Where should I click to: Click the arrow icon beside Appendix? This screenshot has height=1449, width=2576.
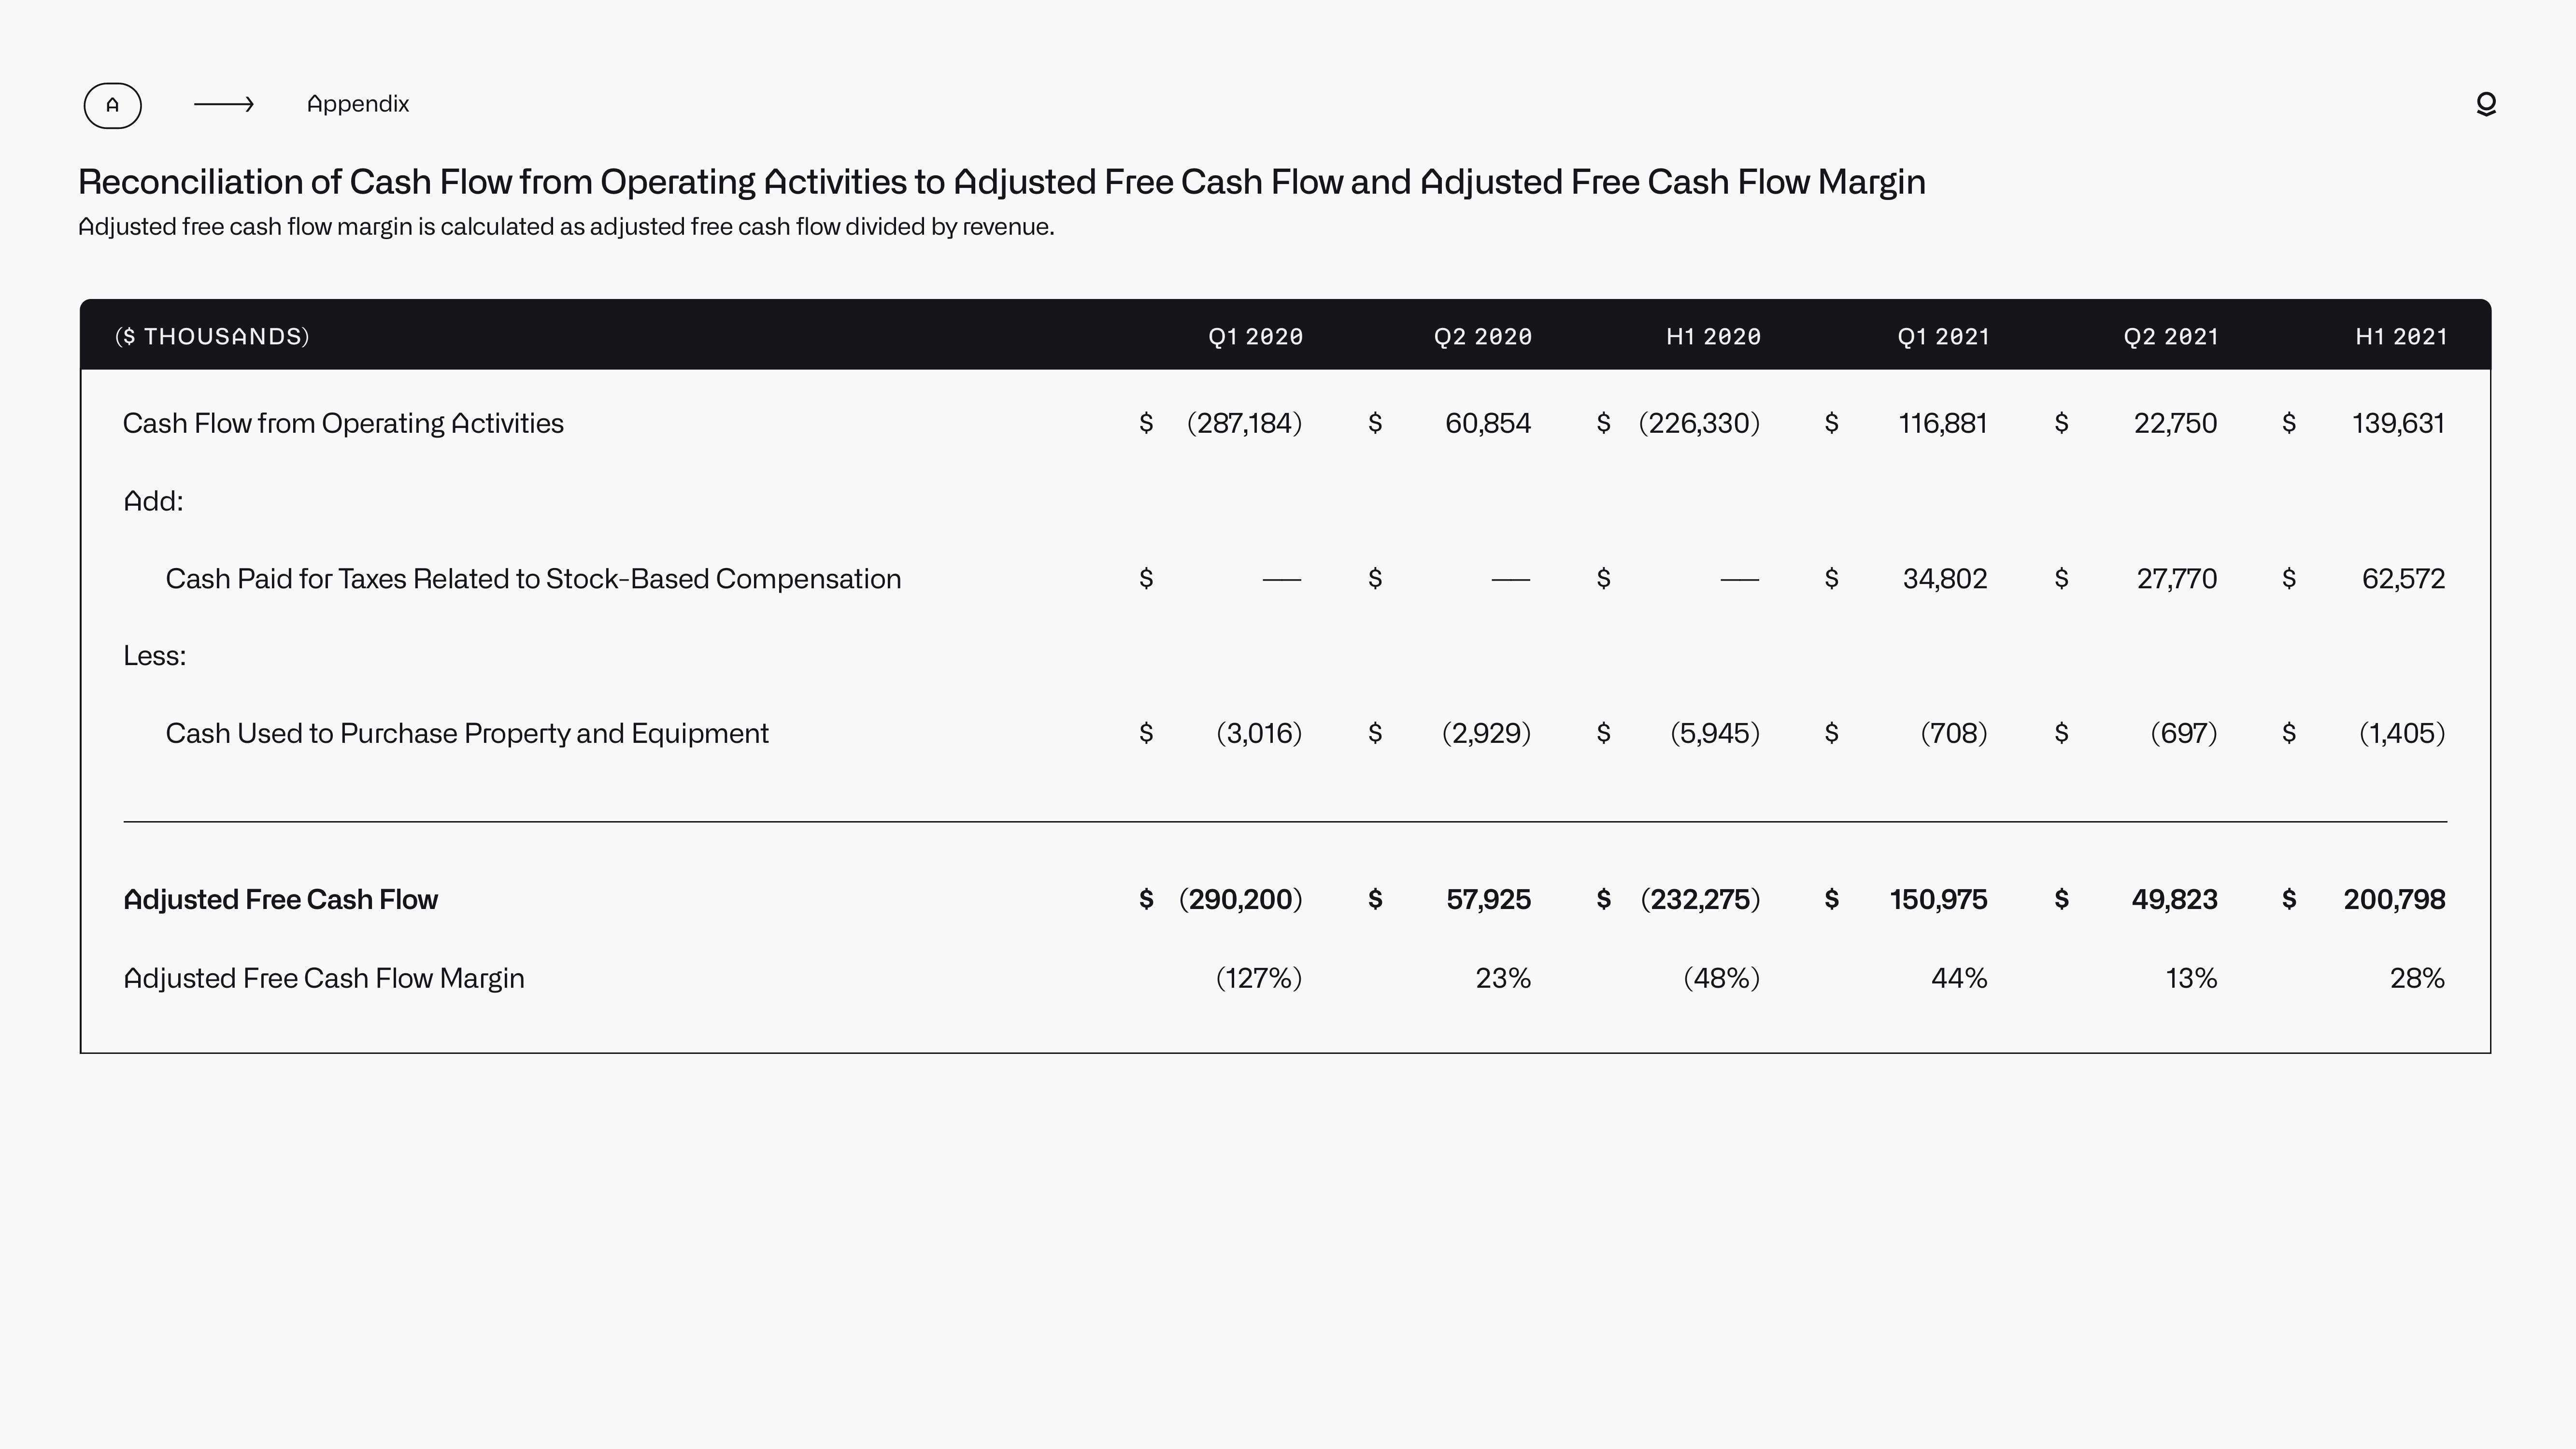click(224, 104)
